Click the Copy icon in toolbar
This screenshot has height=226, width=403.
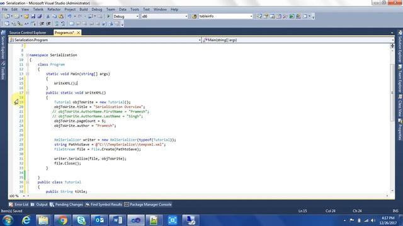[55, 16]
